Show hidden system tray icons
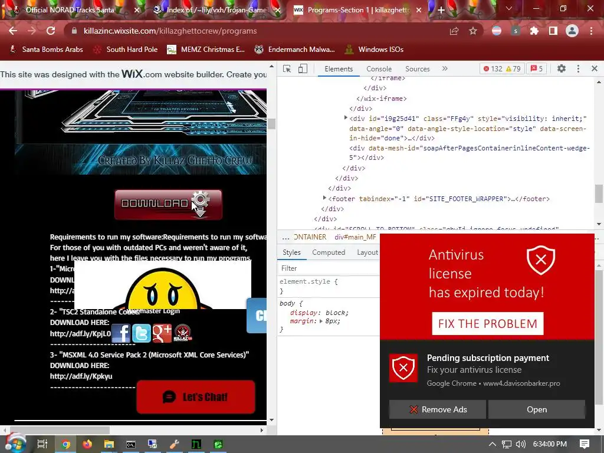604x453 pixels. click(x=493, y=444)
